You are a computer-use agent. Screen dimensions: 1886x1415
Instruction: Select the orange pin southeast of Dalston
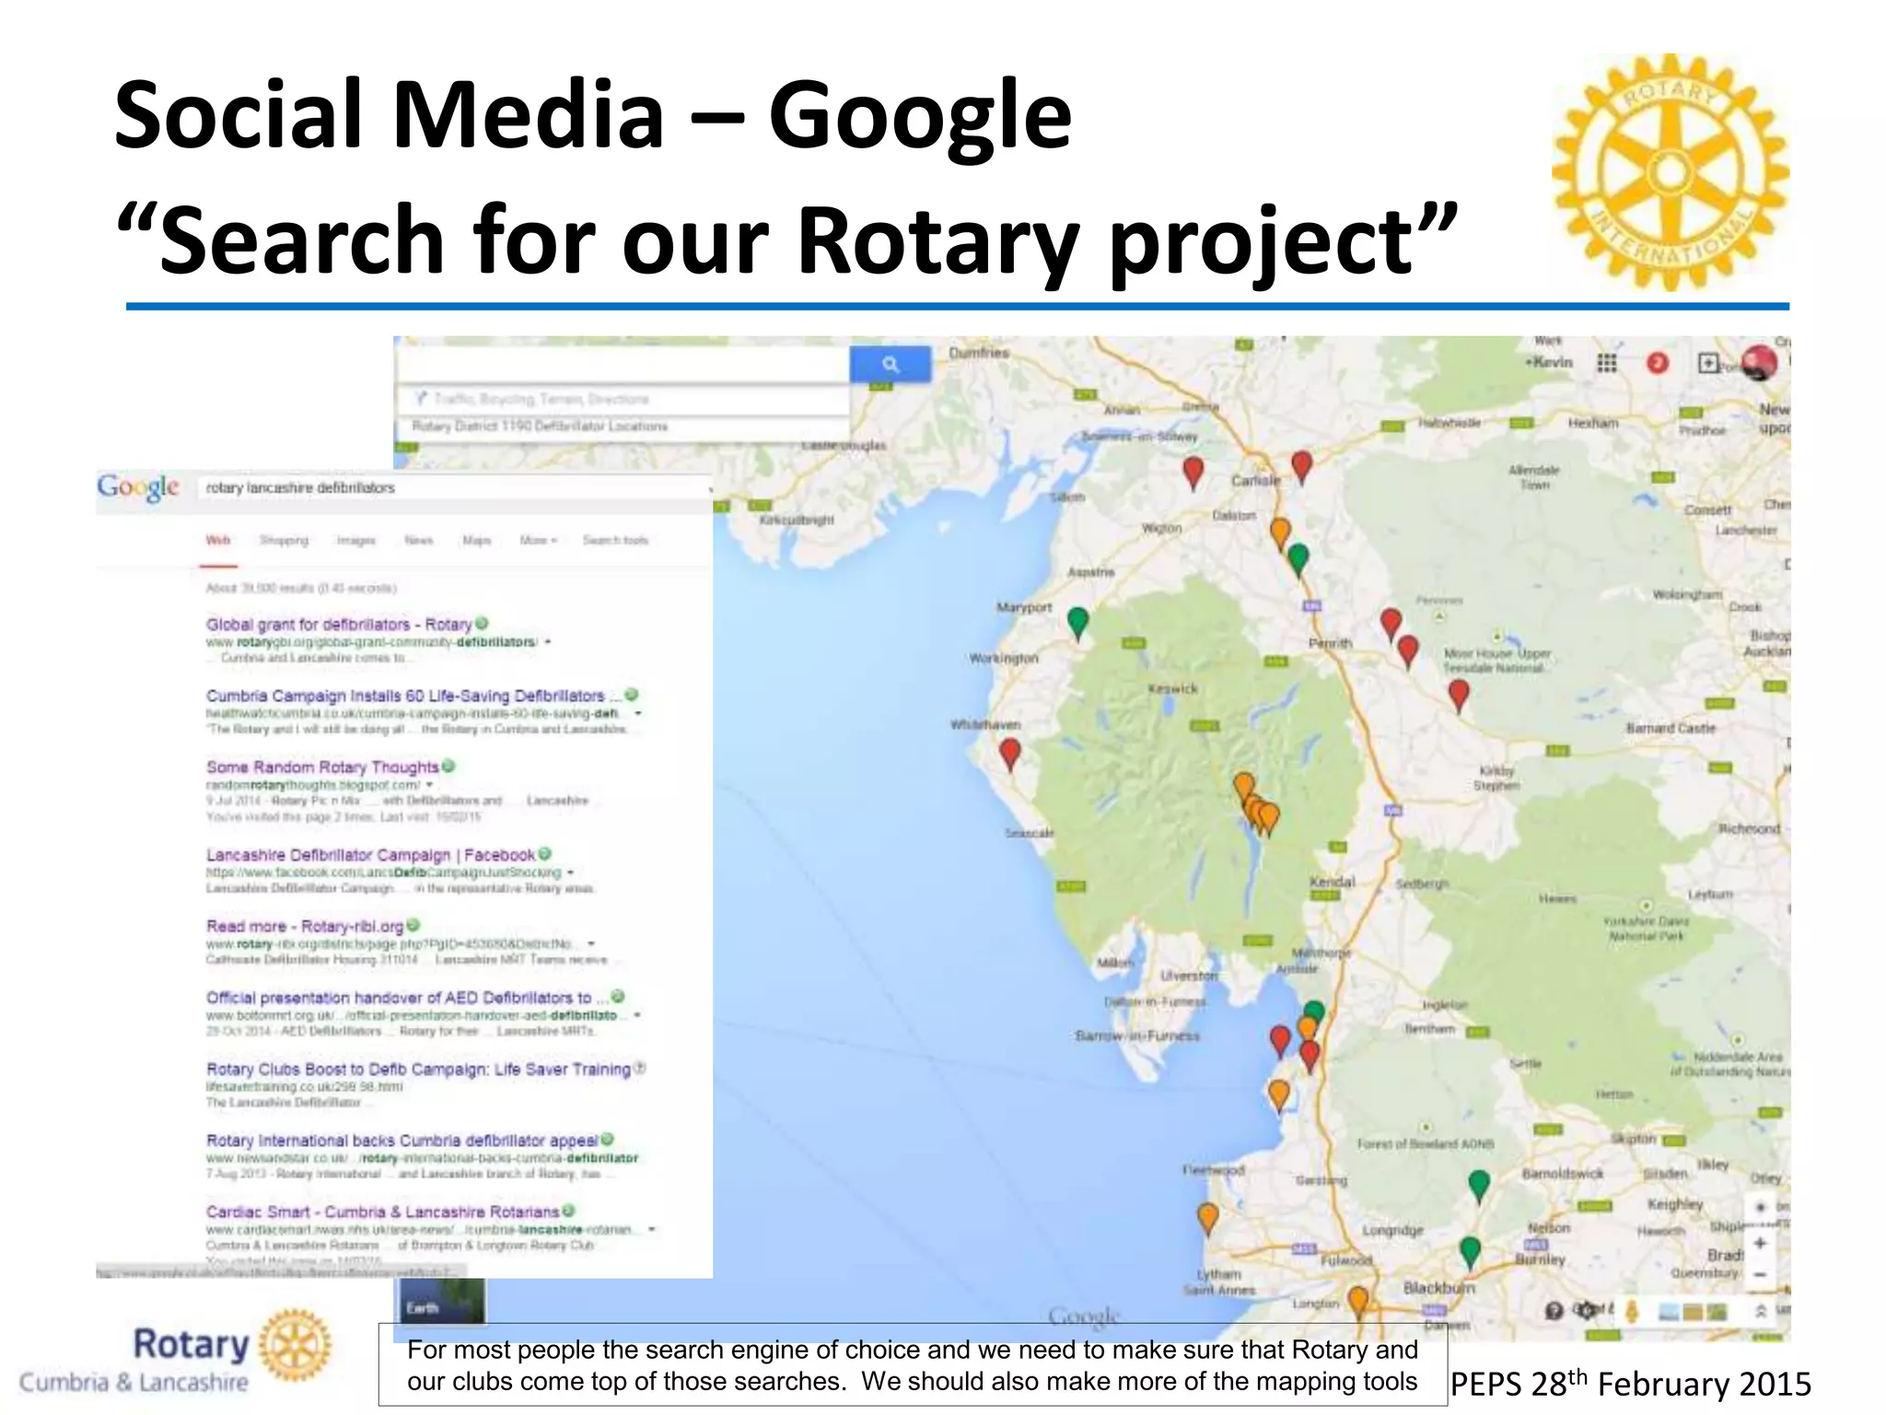(1280, 533)
